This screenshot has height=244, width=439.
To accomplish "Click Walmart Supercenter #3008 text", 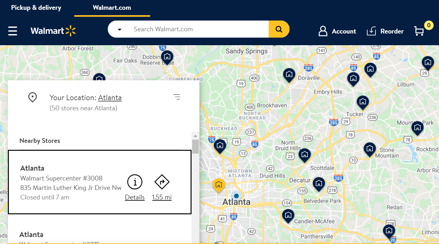I will [61, 178].
